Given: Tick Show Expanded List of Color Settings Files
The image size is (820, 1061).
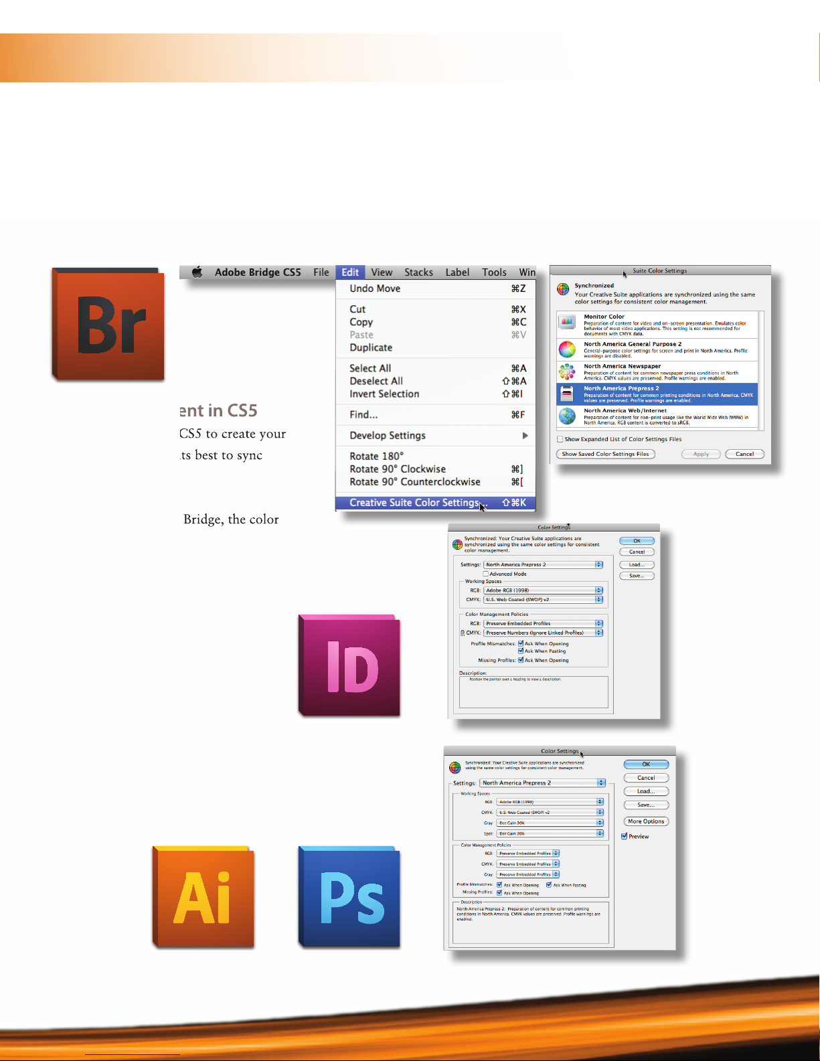Looking at the screenshot, I should (560, 439).
